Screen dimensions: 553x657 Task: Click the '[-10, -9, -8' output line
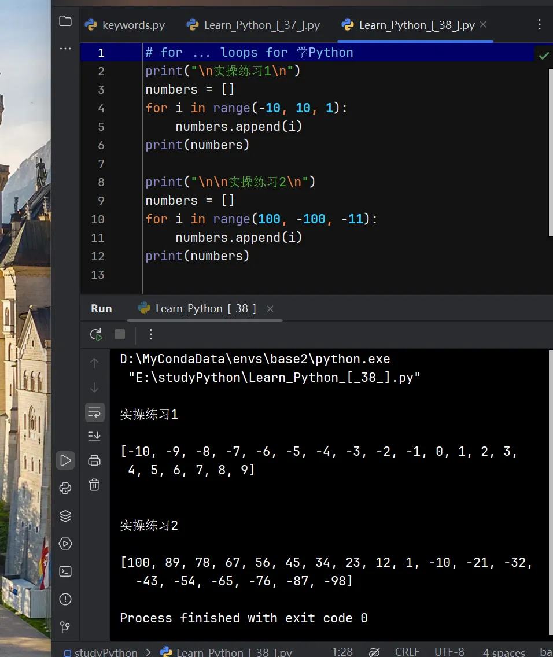318,451
